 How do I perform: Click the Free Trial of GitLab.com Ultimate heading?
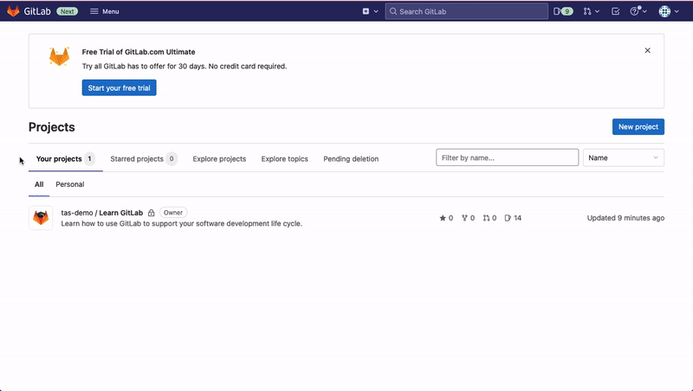(x=139, y=52)
